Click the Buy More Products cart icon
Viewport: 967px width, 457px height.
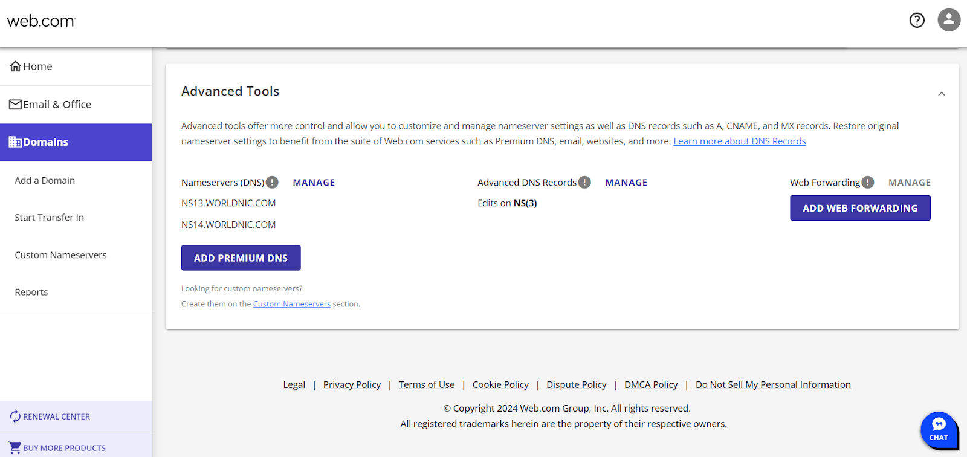(x=15, y=448)
